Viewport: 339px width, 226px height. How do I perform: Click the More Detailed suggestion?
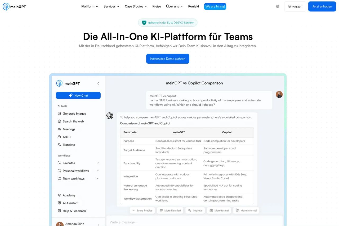(170, 211)
